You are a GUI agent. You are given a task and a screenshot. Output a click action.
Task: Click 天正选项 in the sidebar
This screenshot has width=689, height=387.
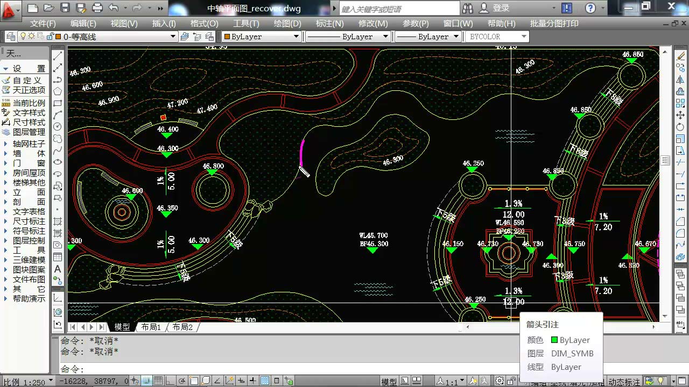coord(29,90)
